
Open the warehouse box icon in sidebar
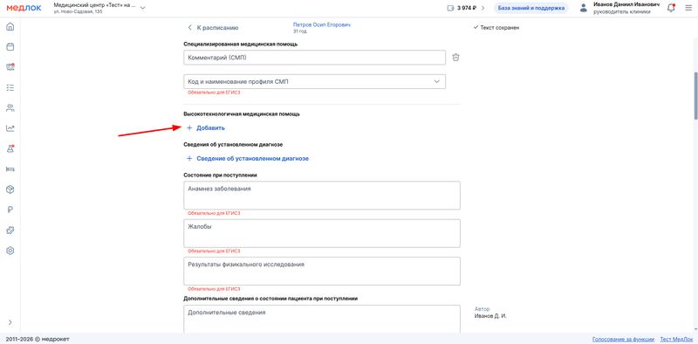pyautogui.click(x=10, y=189)
